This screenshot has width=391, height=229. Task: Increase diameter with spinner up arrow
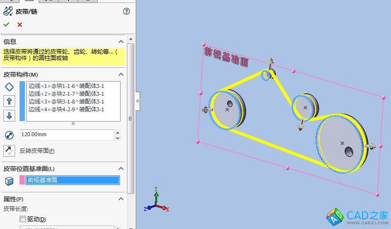click(x=117, y=132)
